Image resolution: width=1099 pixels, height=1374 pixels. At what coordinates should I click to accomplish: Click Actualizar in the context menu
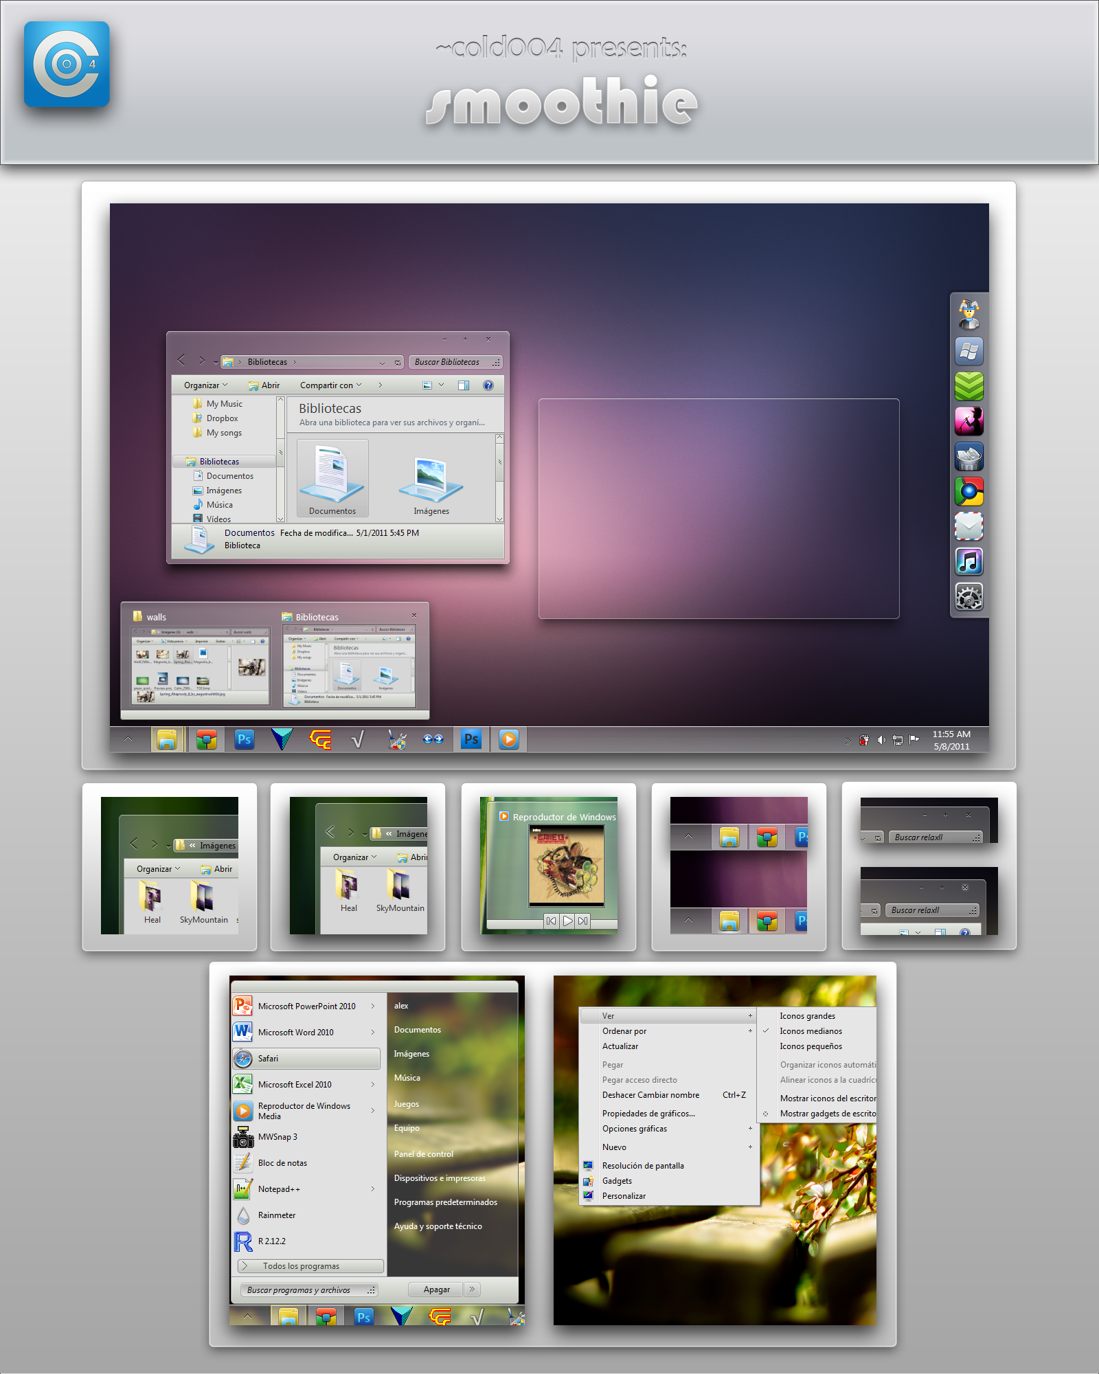(x=620, y=1046)
